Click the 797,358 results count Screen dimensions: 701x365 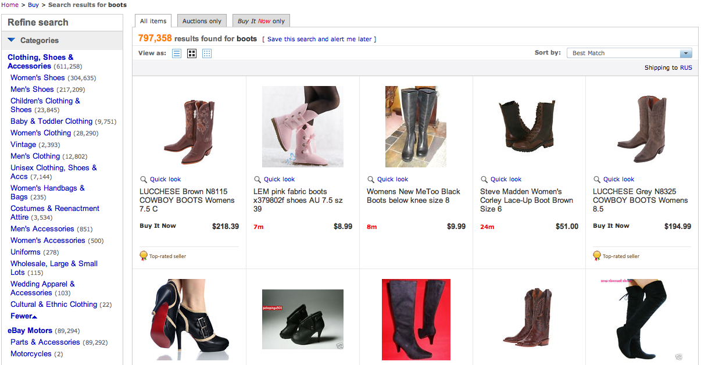click(155, 38)
